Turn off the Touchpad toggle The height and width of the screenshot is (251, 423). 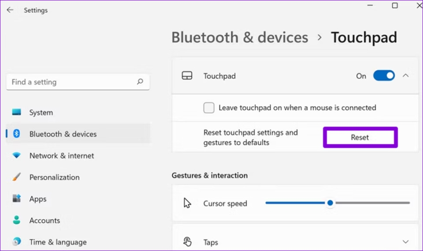pyautogui.click(x=384, y=75)
